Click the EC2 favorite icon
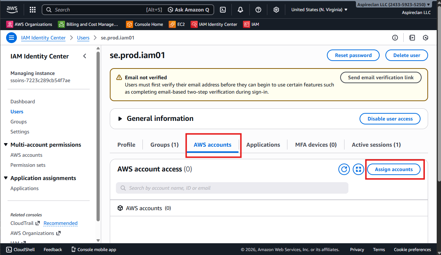Screen dimensions: 441x255 tap(172, 24)
